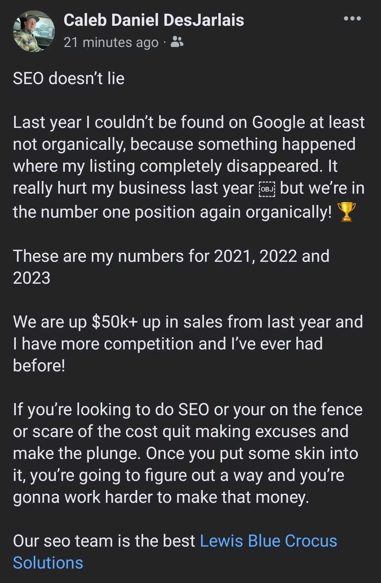Image resolution: width=381 pixels, height=583 pixels.
Task: Click the "2023" year text
Action: tap(32, 278)
